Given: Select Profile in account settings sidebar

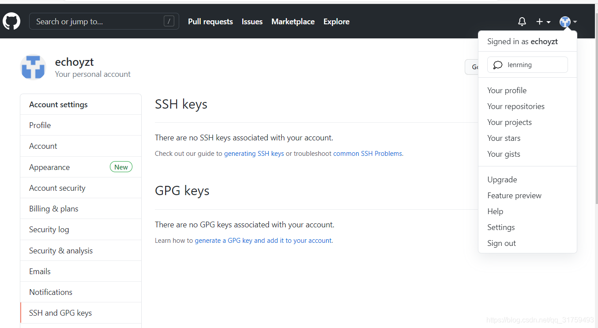Looking at the screenshot, I should click(x=81, y=125).
